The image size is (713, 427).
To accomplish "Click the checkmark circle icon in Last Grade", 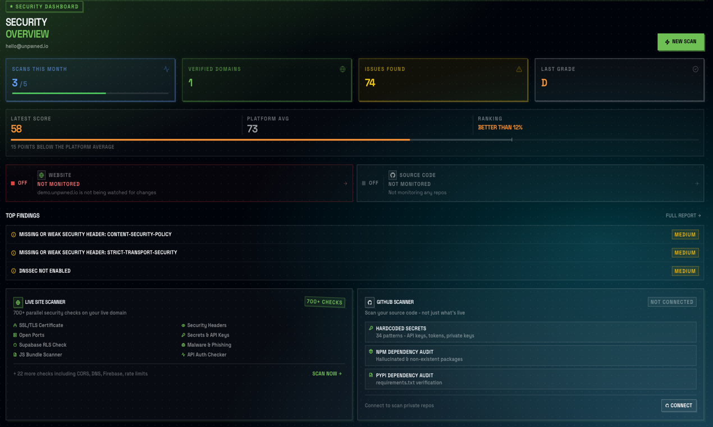I will pos(695,69).
